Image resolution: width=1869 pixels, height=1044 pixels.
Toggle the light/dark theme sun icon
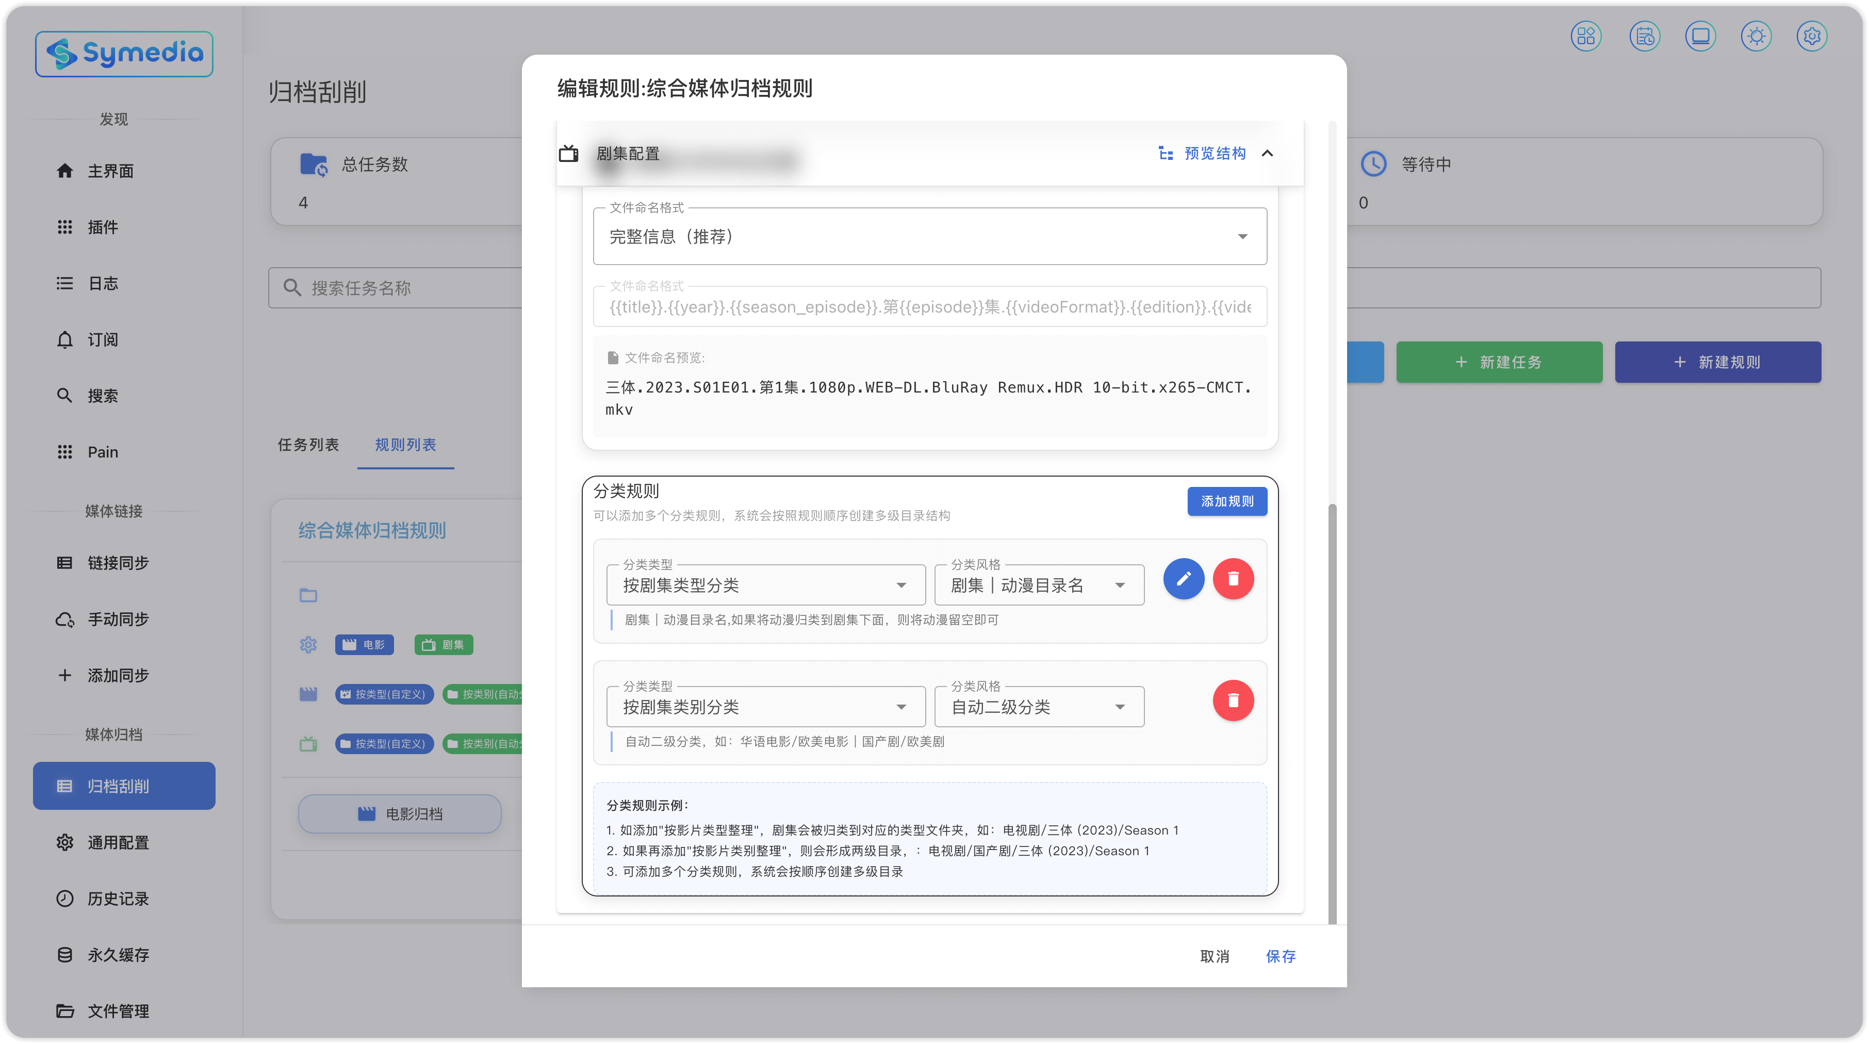click(1756, 36)
